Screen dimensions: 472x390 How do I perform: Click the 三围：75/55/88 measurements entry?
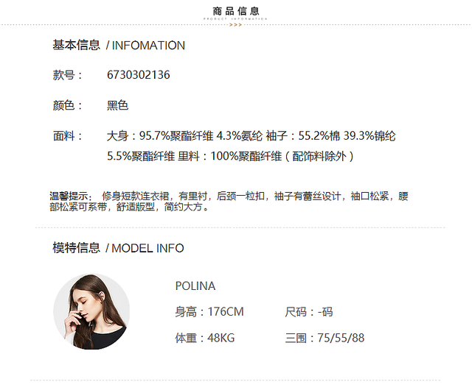pyautogui.click(x=324, y=338)
